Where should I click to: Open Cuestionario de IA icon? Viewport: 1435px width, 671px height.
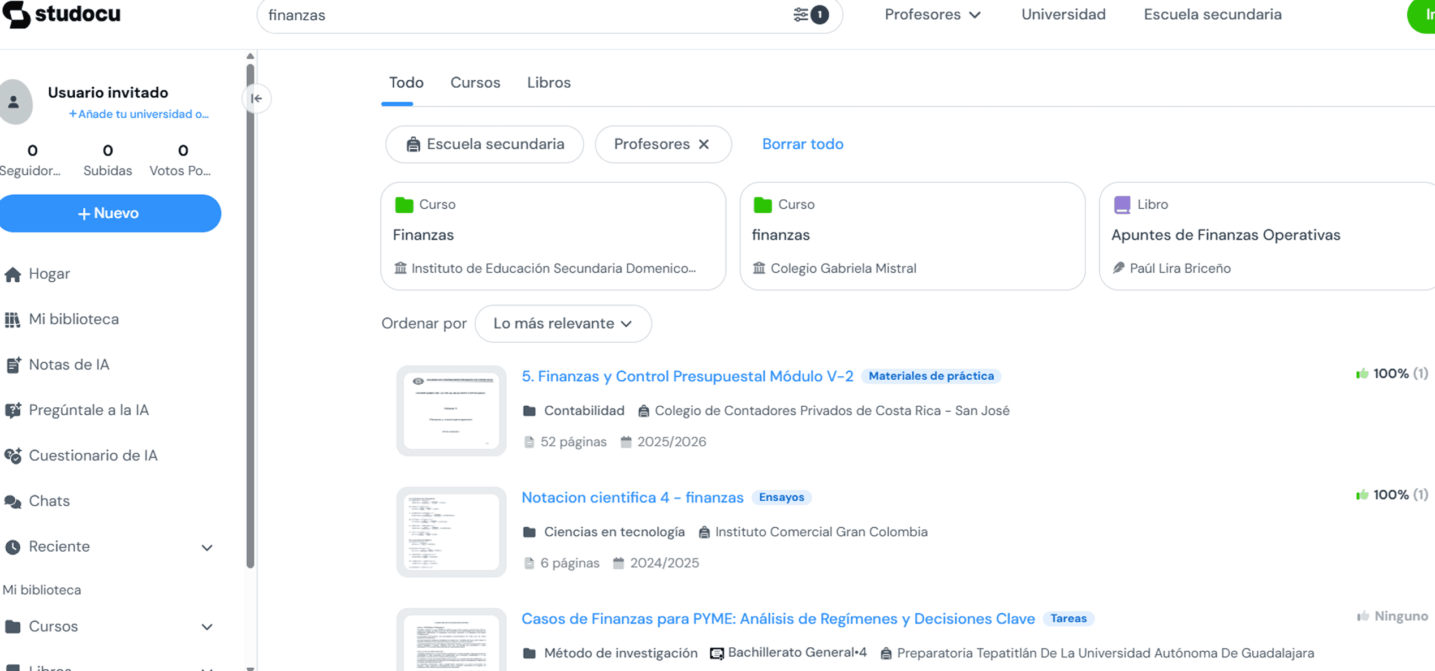13,455
